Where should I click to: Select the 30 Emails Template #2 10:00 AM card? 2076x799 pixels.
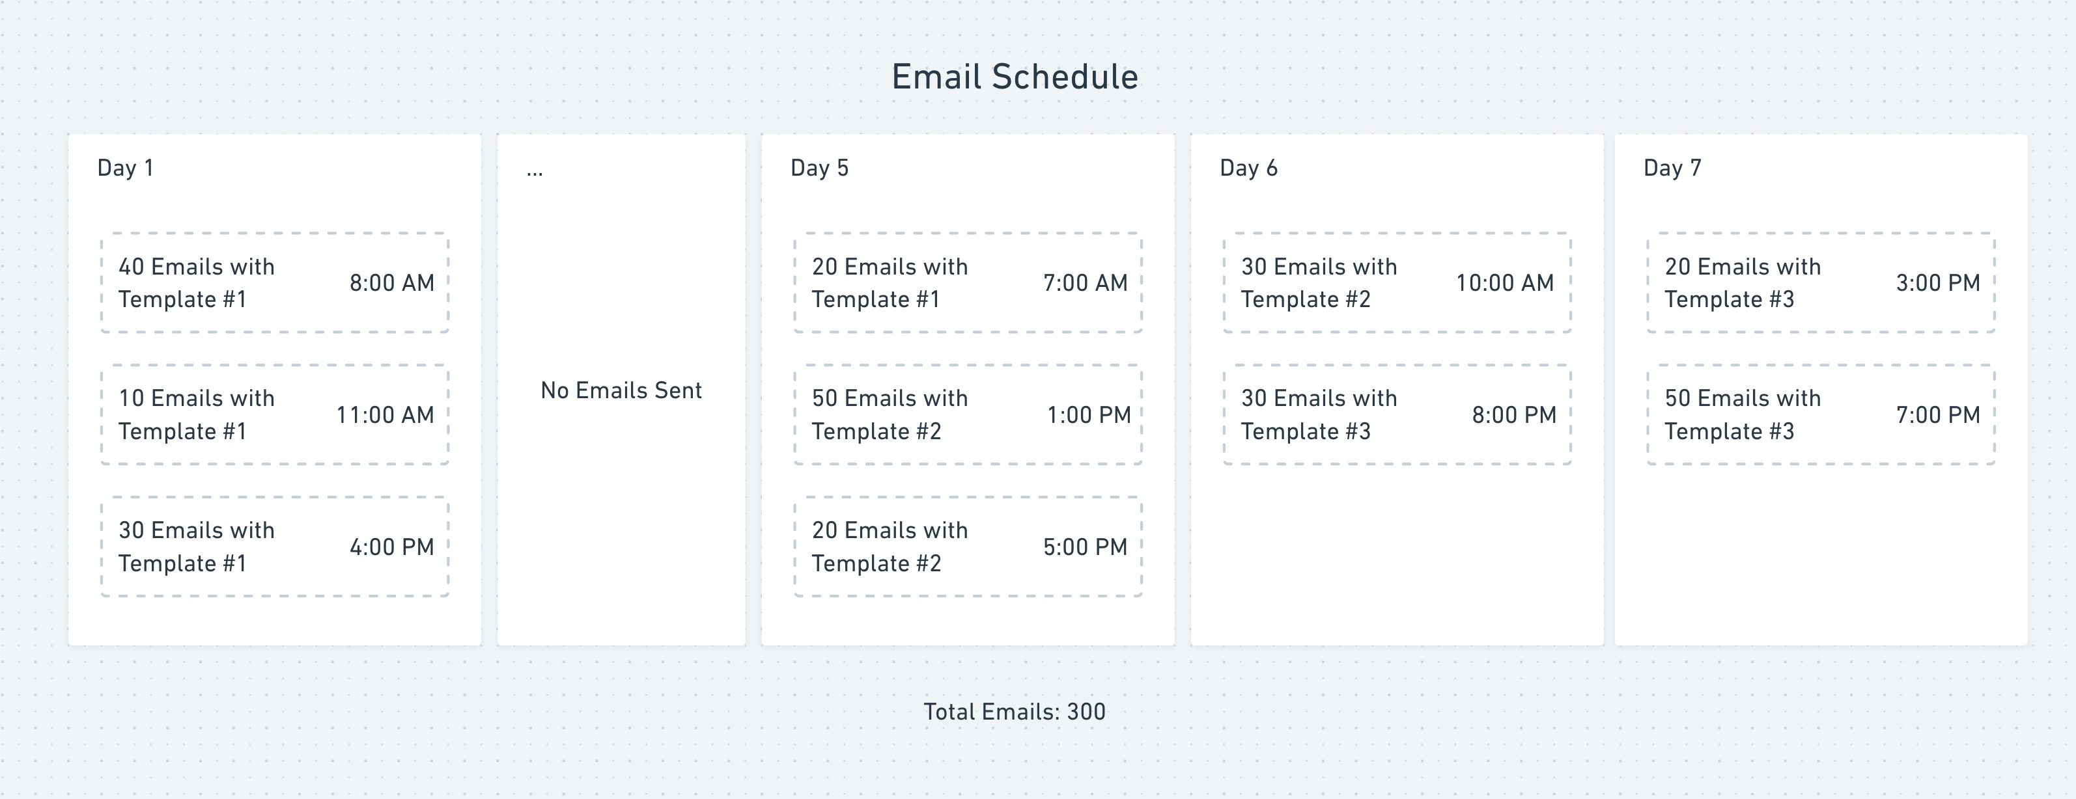point(1397,283)
